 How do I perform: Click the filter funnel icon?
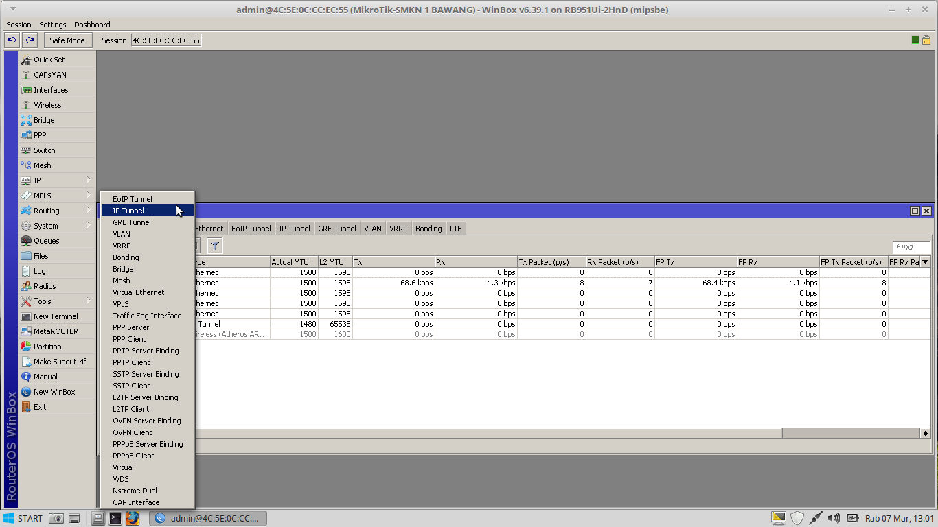(x=214, y=246)
